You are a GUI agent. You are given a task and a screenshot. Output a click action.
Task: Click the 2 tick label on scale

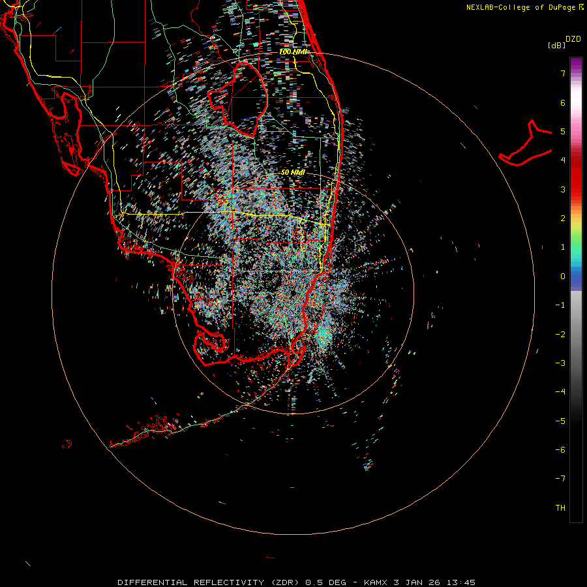[x=563, y=218]
